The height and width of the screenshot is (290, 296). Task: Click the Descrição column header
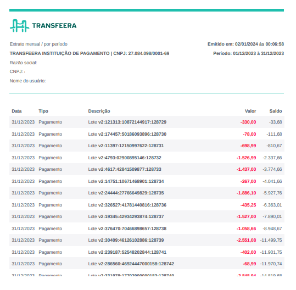[99, 111]
